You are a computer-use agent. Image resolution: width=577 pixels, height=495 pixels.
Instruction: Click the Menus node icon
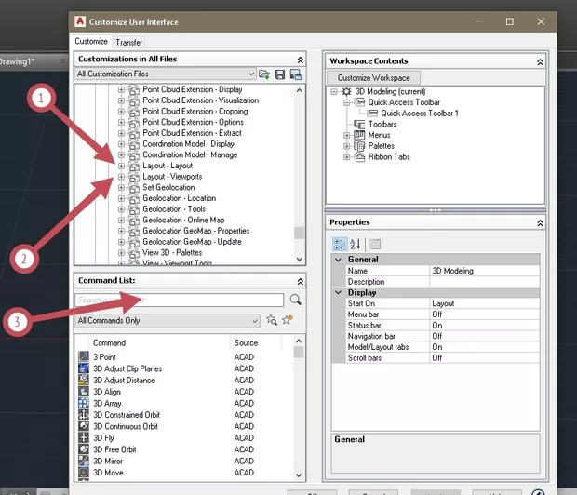[359, 135]
